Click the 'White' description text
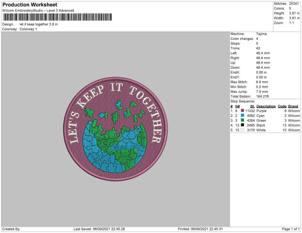The width and height of the screenshot is (302, 233). point(261,130)
